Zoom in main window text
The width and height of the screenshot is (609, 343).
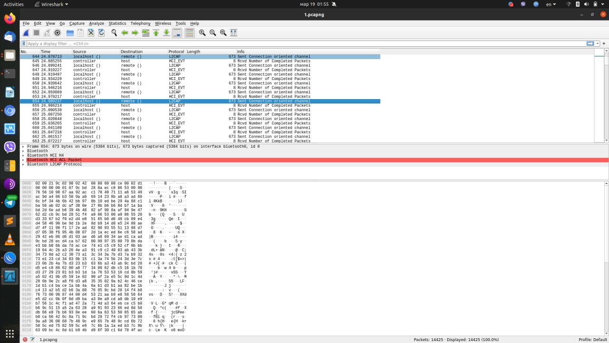pos(202,33)
